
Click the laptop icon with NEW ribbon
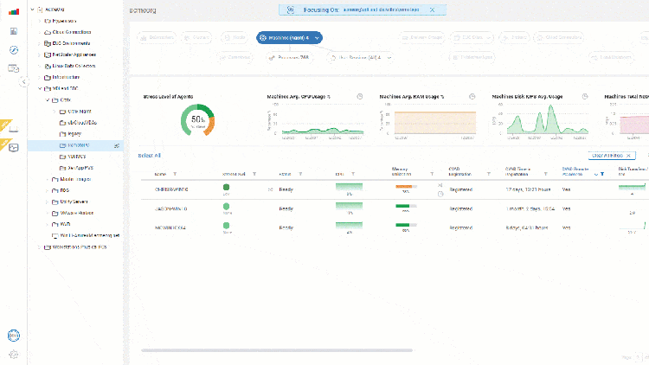[14, 129]
